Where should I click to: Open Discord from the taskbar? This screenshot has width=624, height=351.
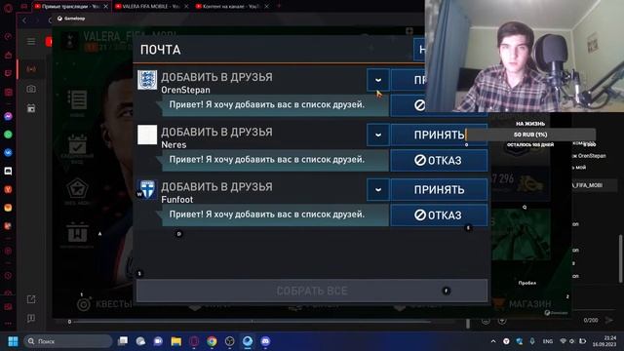(265, 341)
